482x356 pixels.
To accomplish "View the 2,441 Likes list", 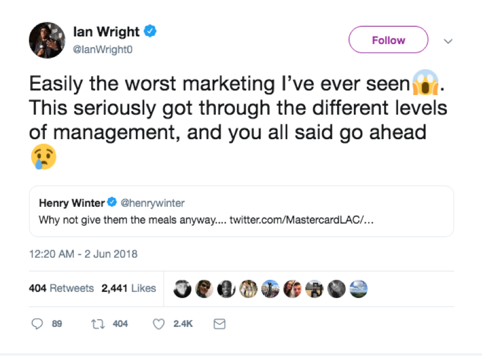I will point(129,288).
